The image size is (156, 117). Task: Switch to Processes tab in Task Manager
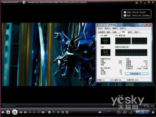109,32
